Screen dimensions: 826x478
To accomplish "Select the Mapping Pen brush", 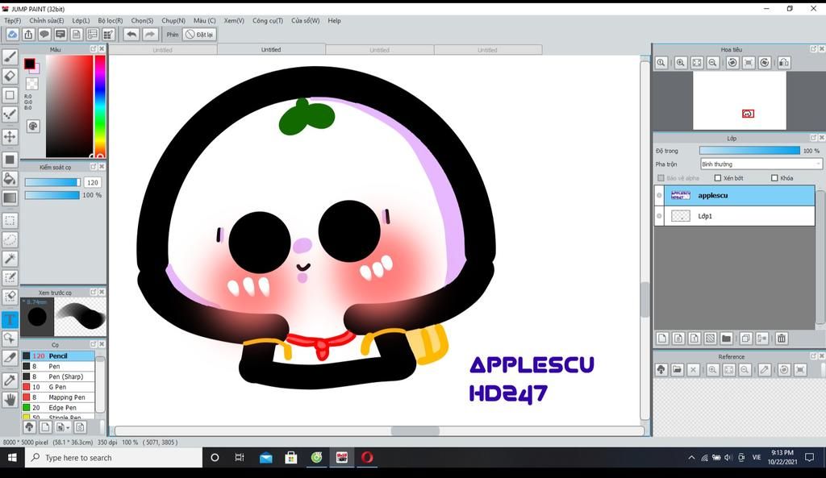I will coord(58,397).
